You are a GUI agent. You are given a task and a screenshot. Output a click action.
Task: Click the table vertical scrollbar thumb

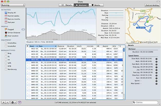coord(124,50)
